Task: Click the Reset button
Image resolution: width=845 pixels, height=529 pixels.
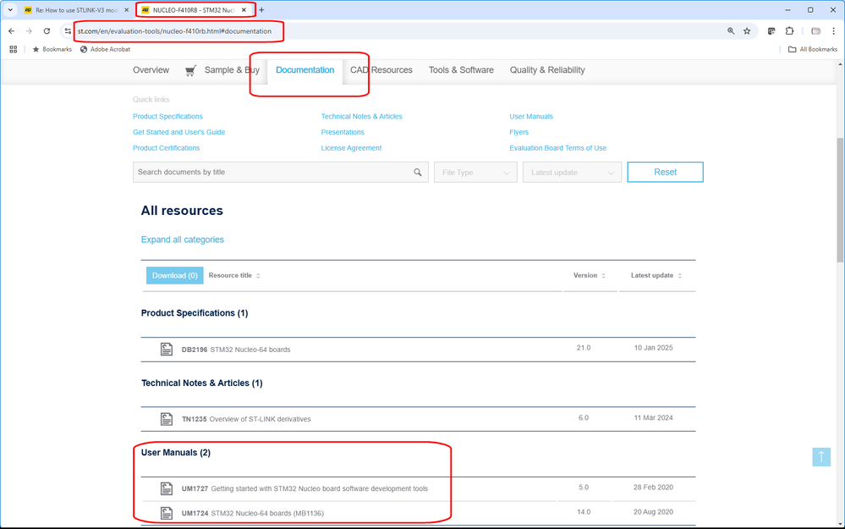Action: 665,172
